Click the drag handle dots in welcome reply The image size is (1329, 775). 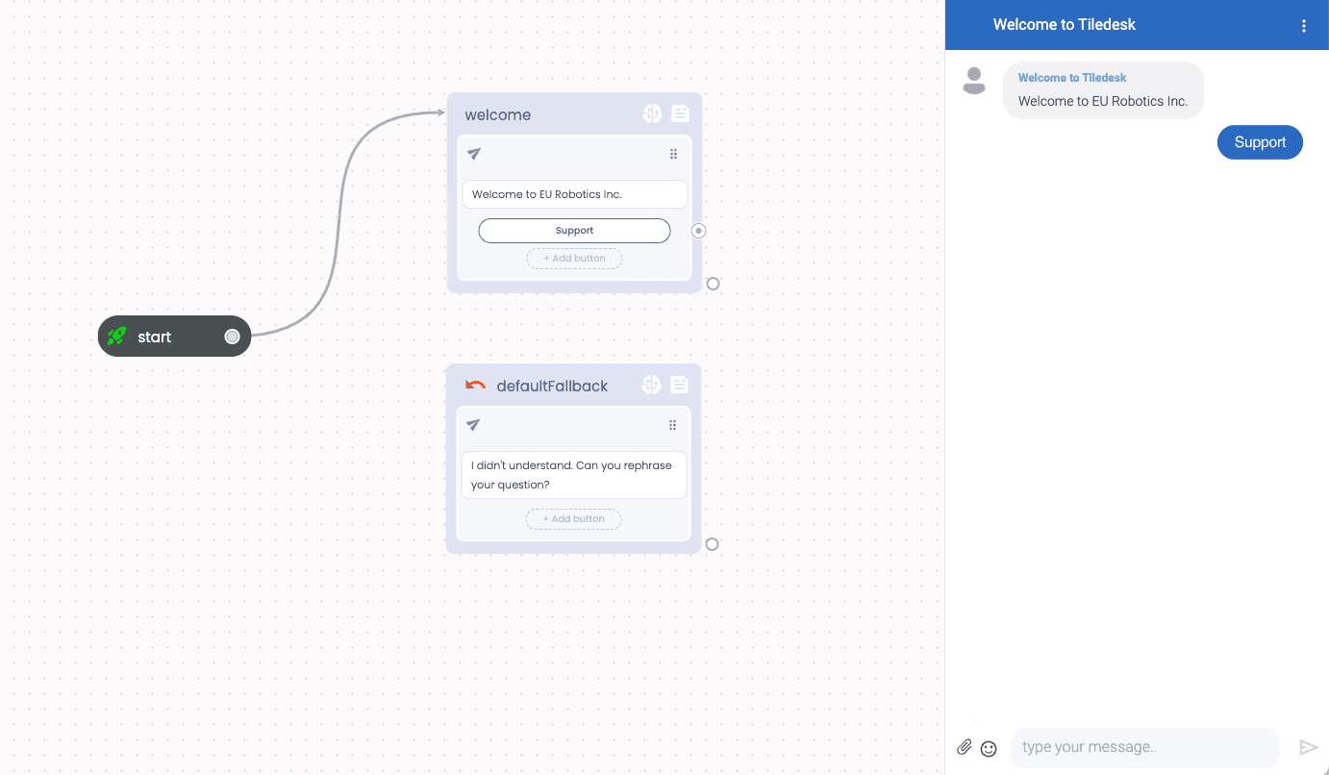click(x=673, y=154)
